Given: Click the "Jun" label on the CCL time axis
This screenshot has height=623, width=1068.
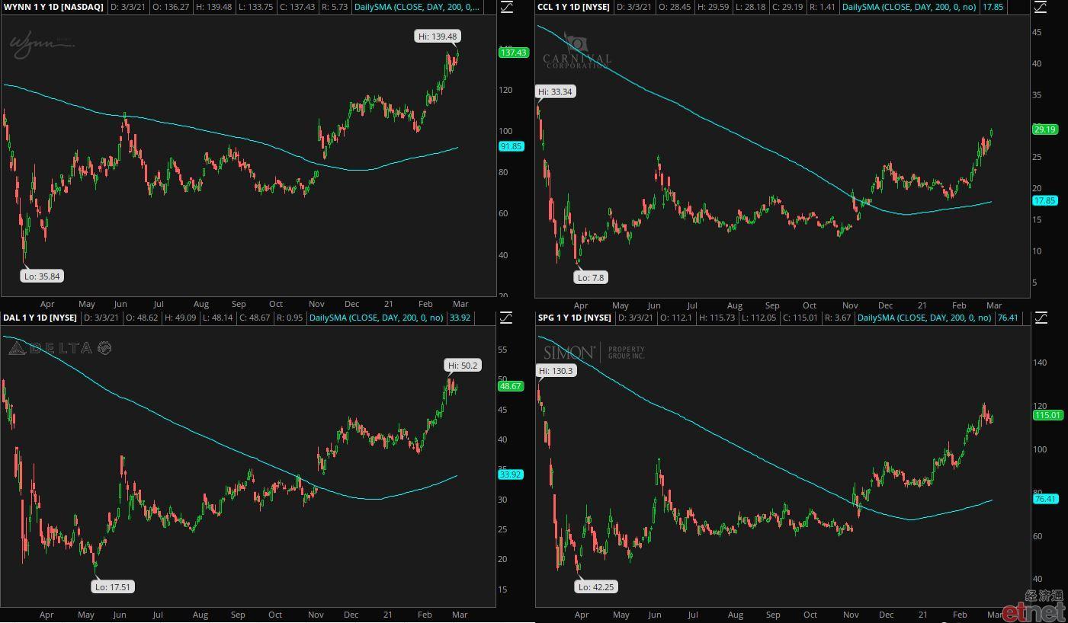Looking at the screenshot, I should point(654,305).
